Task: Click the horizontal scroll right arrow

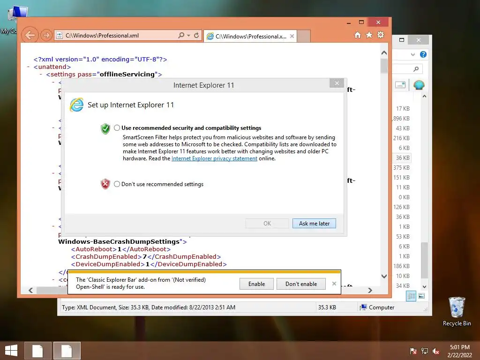Action: pyautogui.click(x=370, y=290)
